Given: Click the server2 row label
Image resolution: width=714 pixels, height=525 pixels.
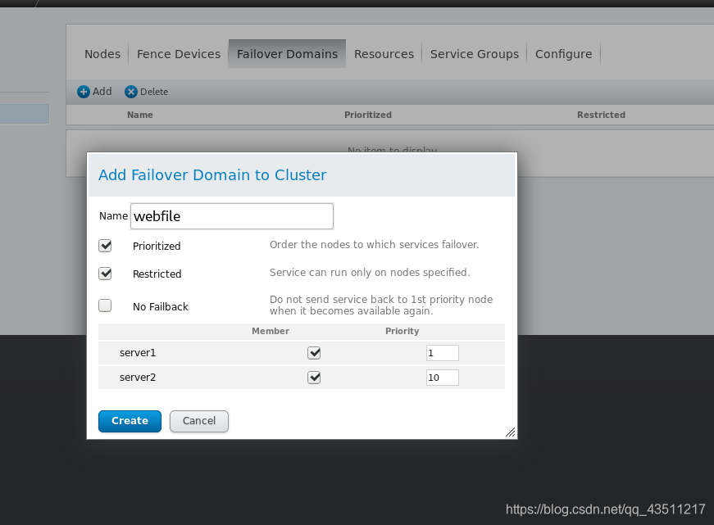Looking at the screenshot, I should click(138, 378).
